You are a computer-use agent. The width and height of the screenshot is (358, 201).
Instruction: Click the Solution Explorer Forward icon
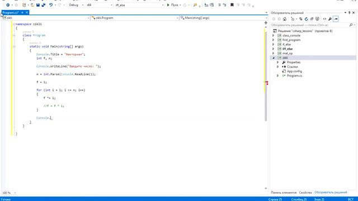279,19
